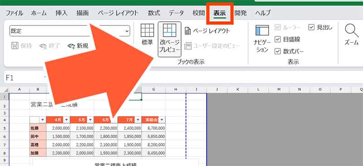Click cell with value 8,450,000
363x166 pixels.
pos(153,153)
